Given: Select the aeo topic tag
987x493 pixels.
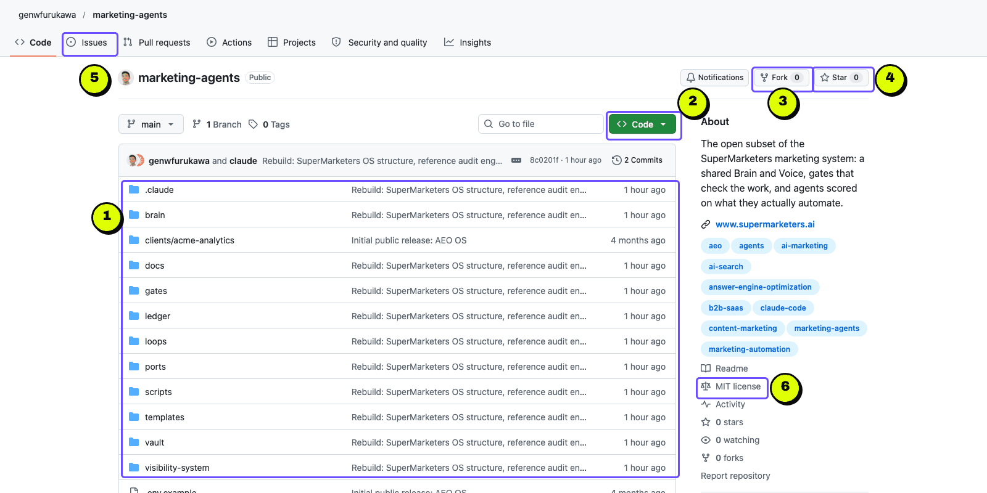Looking at the screenshot, I should coord(715,246).
